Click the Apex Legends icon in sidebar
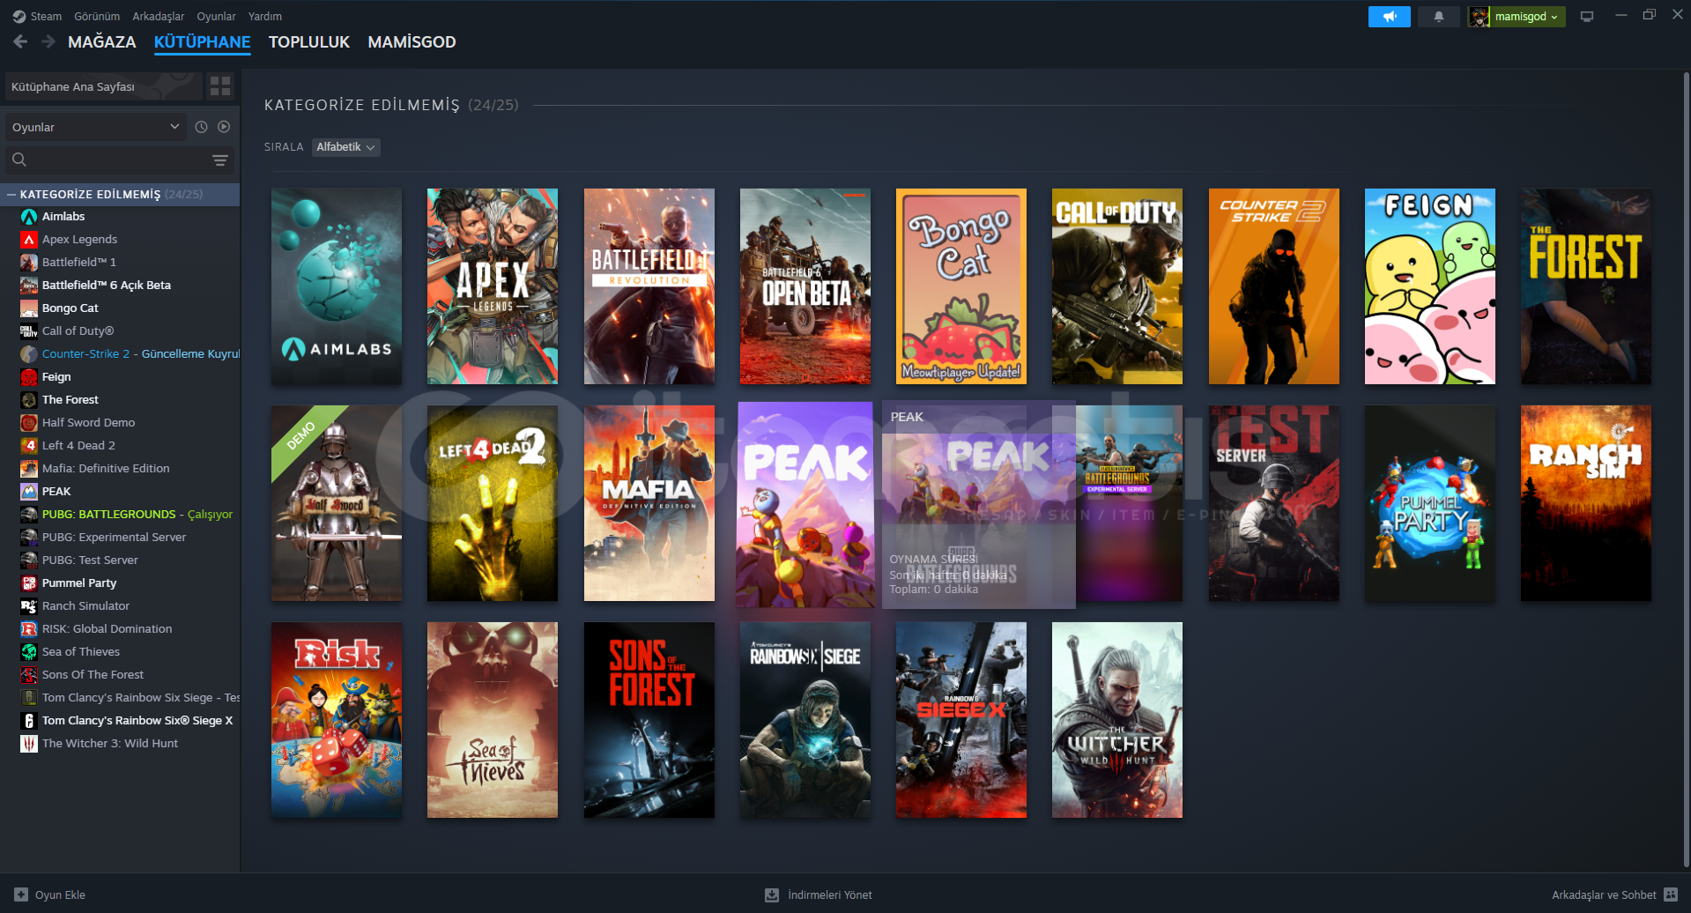This screenshot has width=1691, height=913. pos(29,240)
